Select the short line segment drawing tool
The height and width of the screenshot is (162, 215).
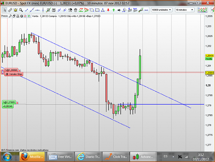point(26,10)
